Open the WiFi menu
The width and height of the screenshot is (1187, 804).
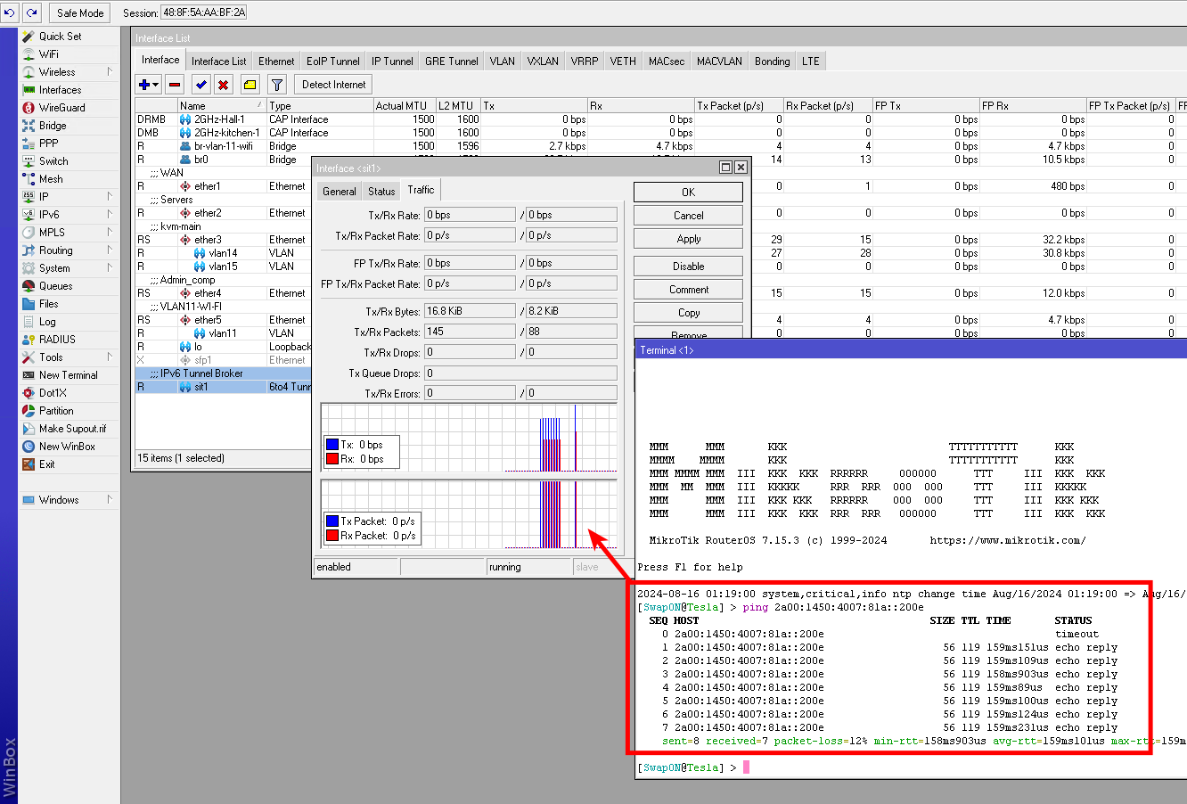pyautogui.click(x=48, y=54)
